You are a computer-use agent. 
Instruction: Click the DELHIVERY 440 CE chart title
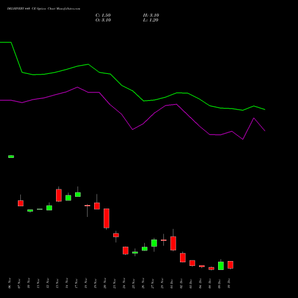click(x=44, y=9)
